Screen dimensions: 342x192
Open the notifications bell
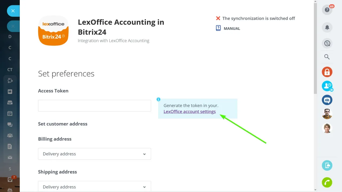327,27
